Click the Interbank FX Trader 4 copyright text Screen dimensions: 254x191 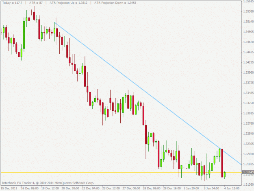coord(48,183)
